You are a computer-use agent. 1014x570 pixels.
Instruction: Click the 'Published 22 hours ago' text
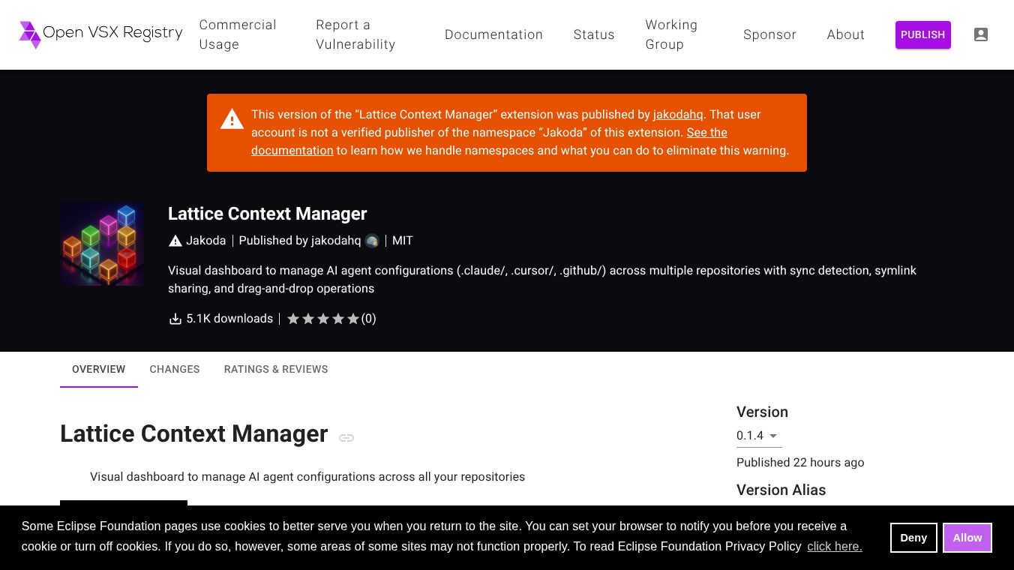[800, 463]
